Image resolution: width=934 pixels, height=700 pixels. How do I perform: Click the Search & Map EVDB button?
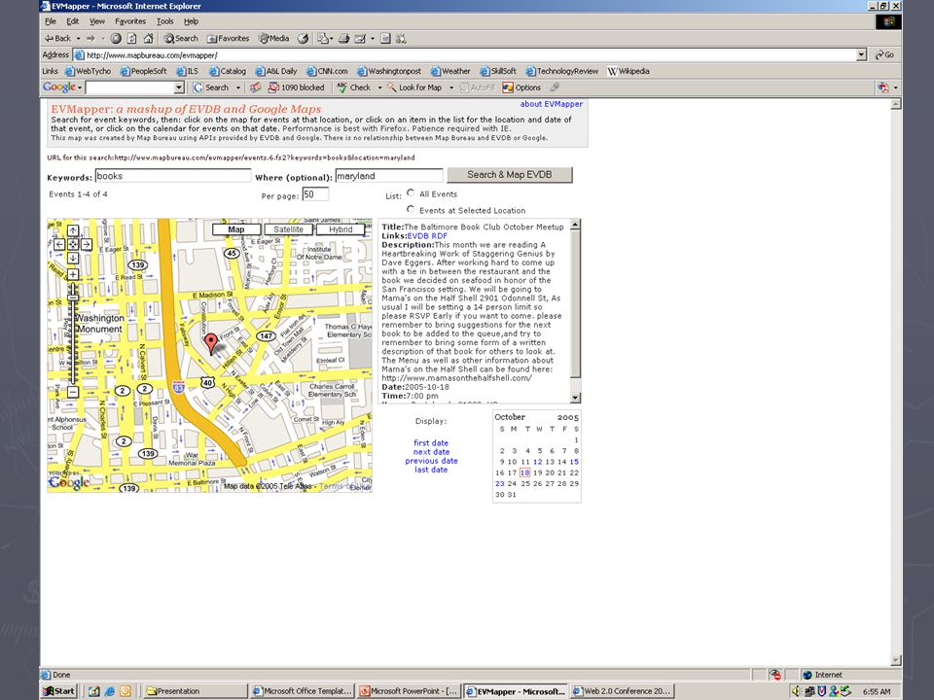509,175
